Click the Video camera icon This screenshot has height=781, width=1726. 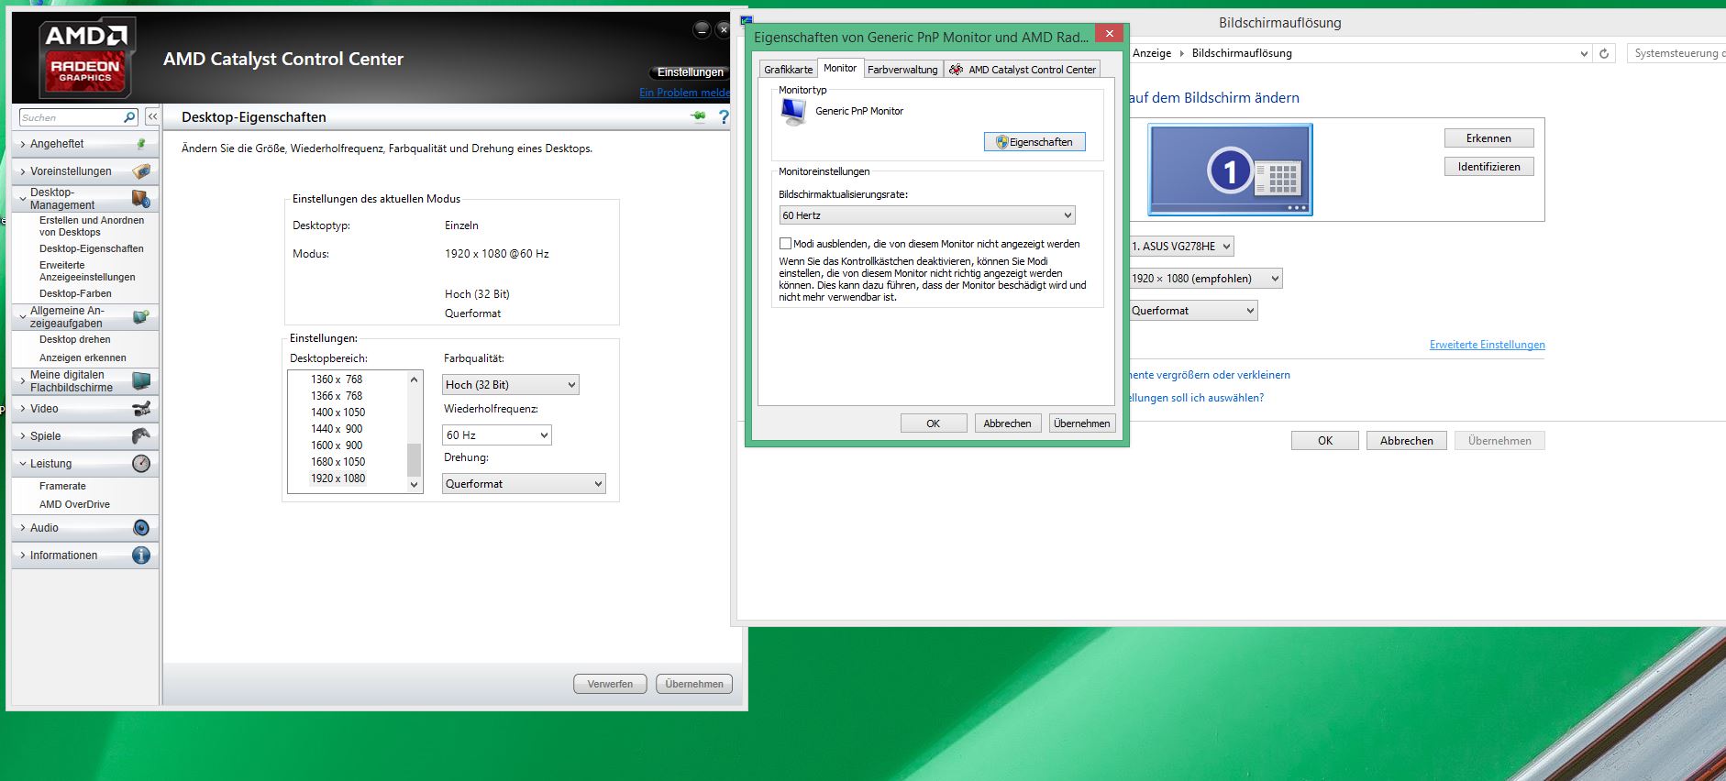coord(141,409)
